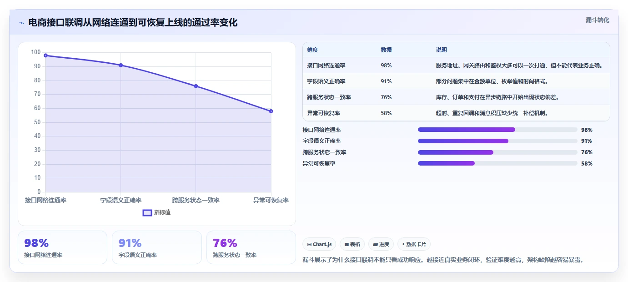
Task: Click the progress list label 字段语义正确率
Action: (x=322, y=141)
